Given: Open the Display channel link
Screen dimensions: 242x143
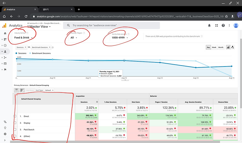Looking at the screenshot, I should point(27,123).
